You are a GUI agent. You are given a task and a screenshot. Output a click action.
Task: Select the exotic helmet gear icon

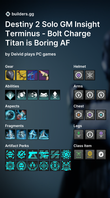pos(10,75)
